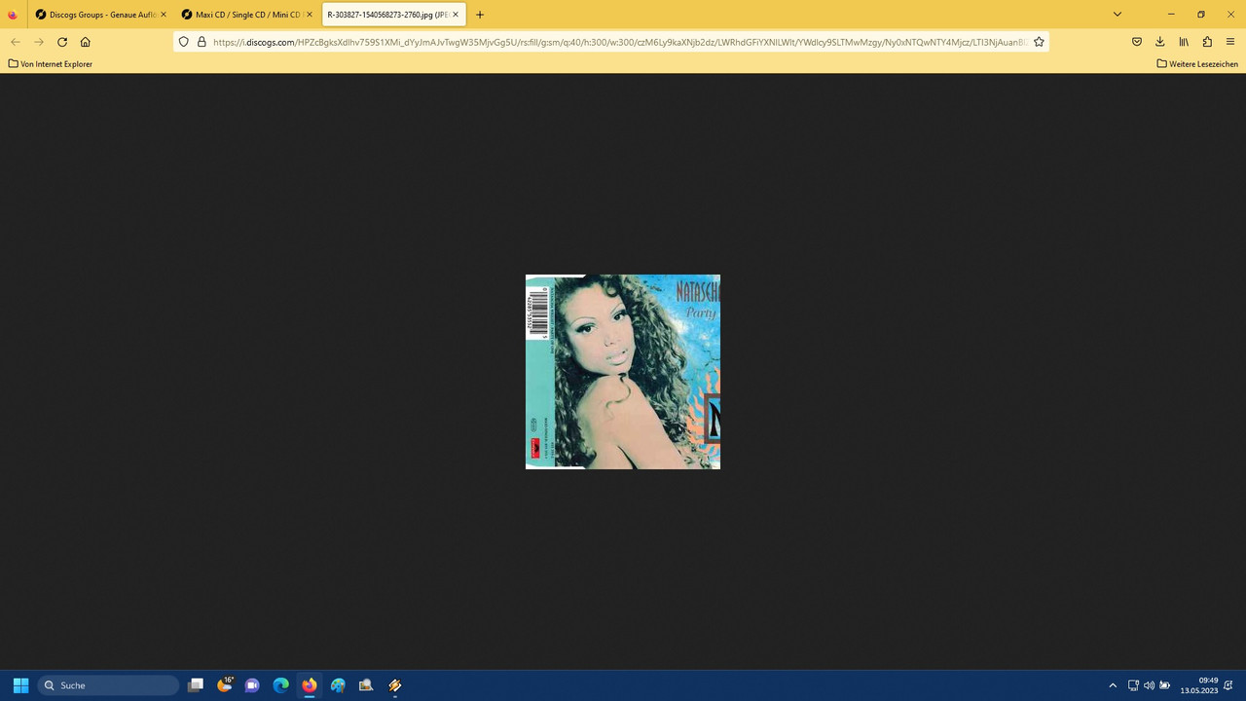Save the page to Pocket
Screen dimensions: 1246x701
tap(1137, 42)
